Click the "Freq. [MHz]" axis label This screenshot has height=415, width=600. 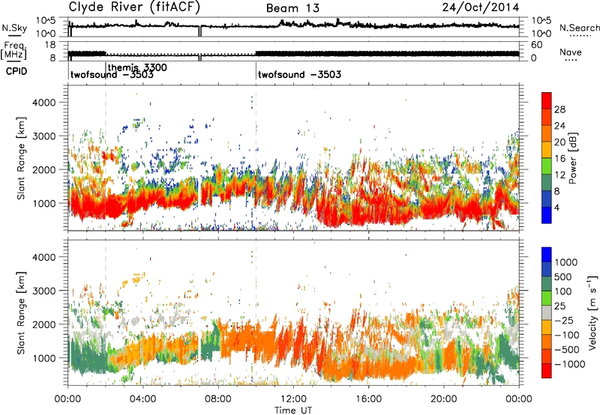[x=13, y=51]
